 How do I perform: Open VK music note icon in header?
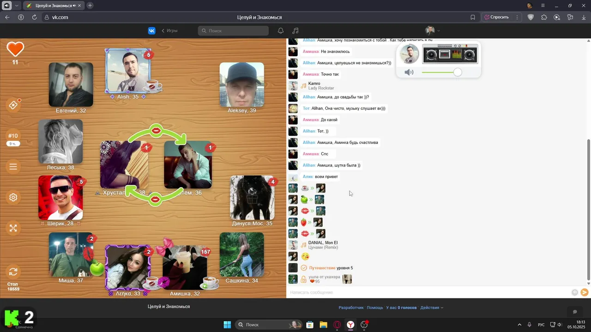(295, 30)
